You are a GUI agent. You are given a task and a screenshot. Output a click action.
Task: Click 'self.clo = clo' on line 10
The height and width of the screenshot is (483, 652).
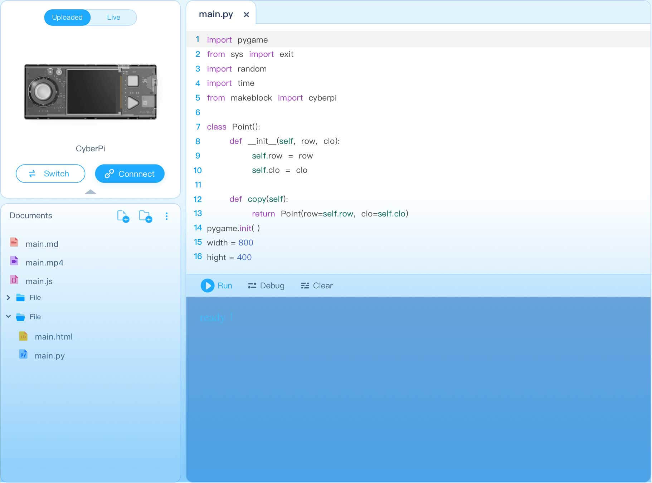[x=279, y=170]
